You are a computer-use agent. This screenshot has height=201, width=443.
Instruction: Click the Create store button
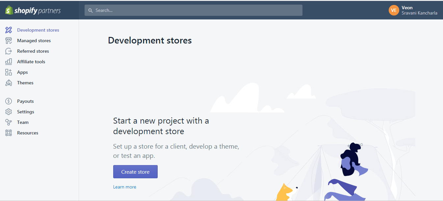135,172
